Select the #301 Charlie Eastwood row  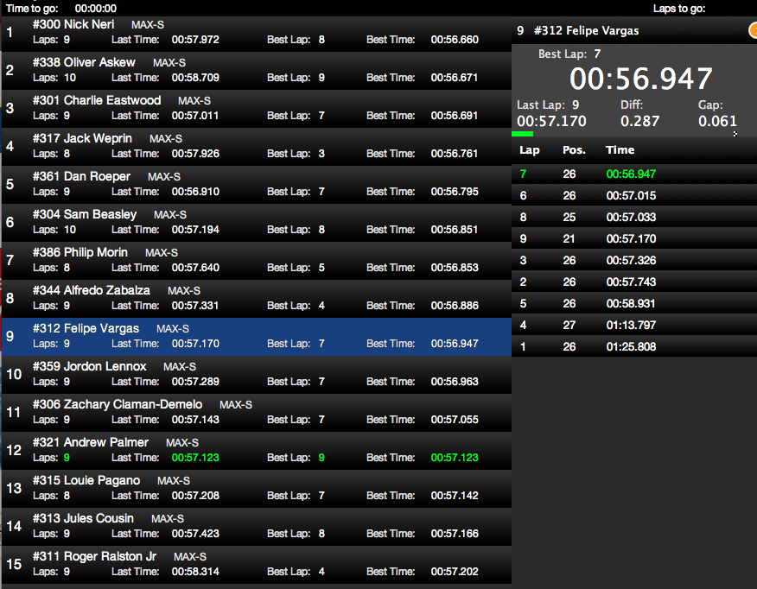point(256,108)
